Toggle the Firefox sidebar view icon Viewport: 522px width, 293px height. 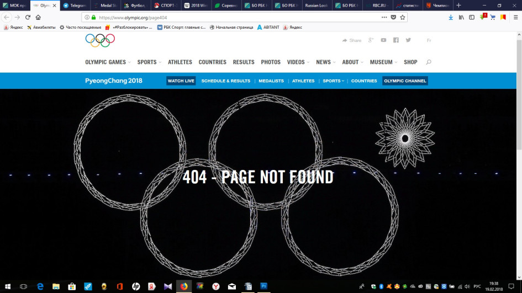472,17
